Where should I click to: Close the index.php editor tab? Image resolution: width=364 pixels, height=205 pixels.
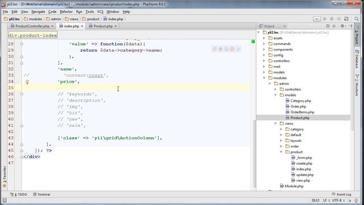(82, 26)
